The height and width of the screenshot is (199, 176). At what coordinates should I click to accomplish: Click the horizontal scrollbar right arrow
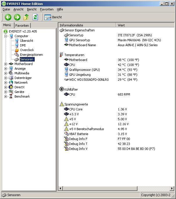(x=172, y=188)
